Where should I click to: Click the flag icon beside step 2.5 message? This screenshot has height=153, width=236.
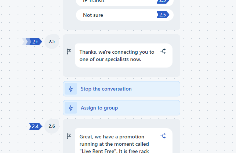coord(69,51)
